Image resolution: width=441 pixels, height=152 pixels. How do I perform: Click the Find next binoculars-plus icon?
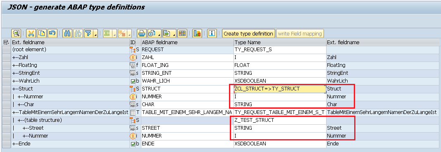coord(78,33)
